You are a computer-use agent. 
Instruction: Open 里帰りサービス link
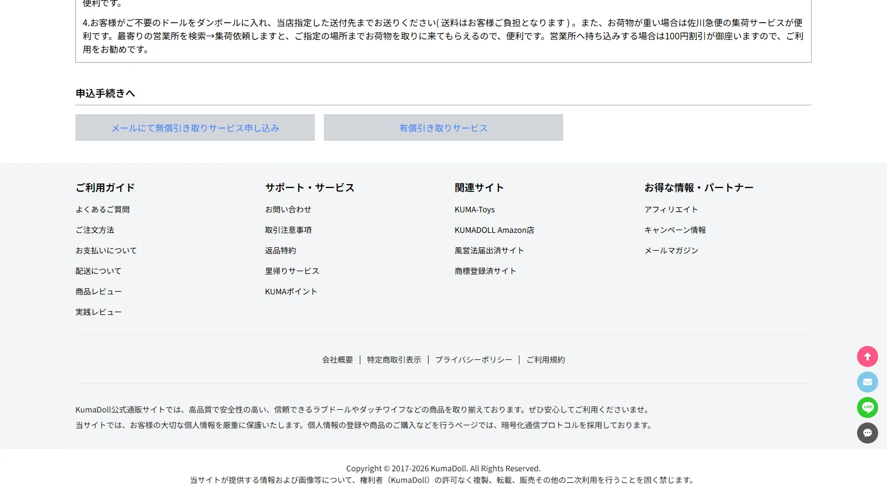coord(292,271)
